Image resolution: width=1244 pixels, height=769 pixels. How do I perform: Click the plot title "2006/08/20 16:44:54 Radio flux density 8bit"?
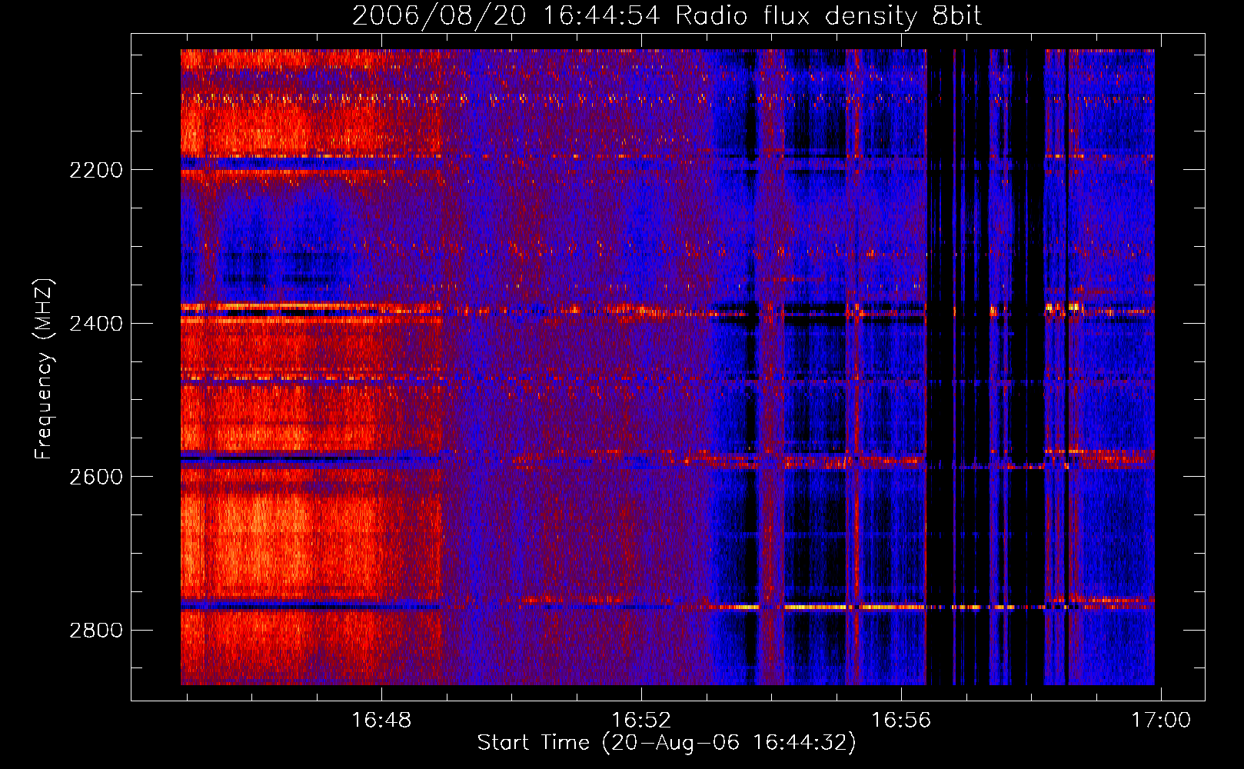pyautogui.click(x=667, y=16)
